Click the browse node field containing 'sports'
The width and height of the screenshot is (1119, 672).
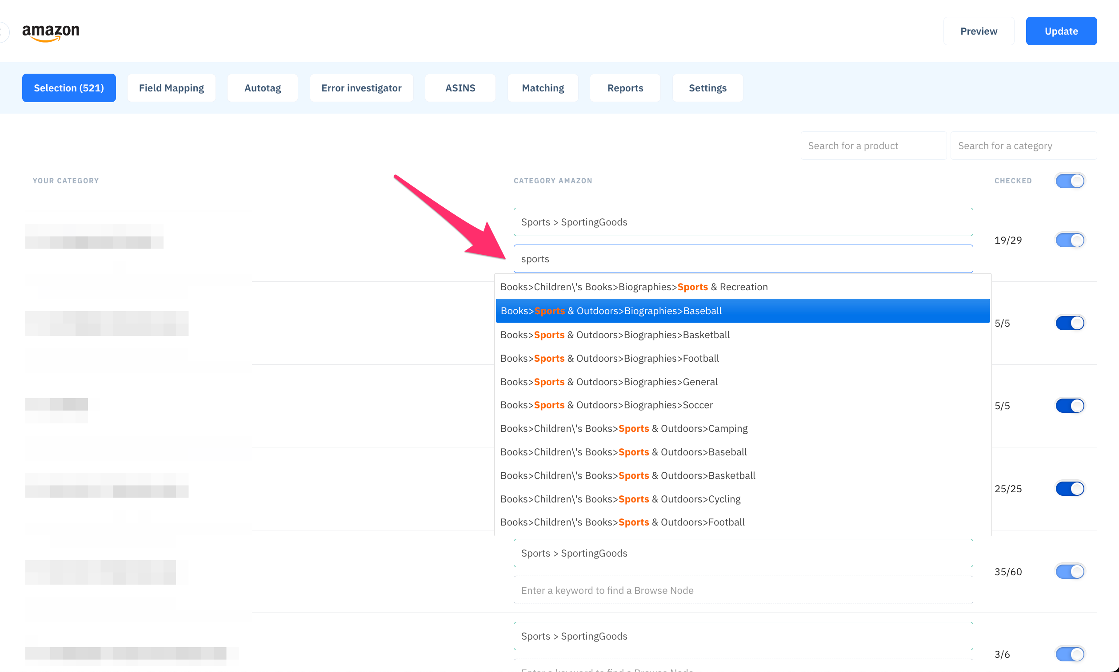tap(743, 259)
